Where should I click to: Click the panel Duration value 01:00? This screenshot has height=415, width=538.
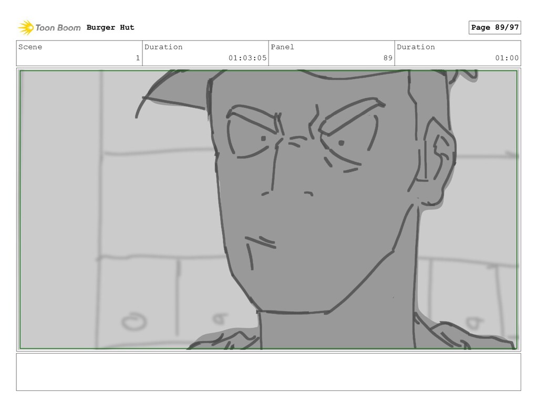tap(507, 58)
